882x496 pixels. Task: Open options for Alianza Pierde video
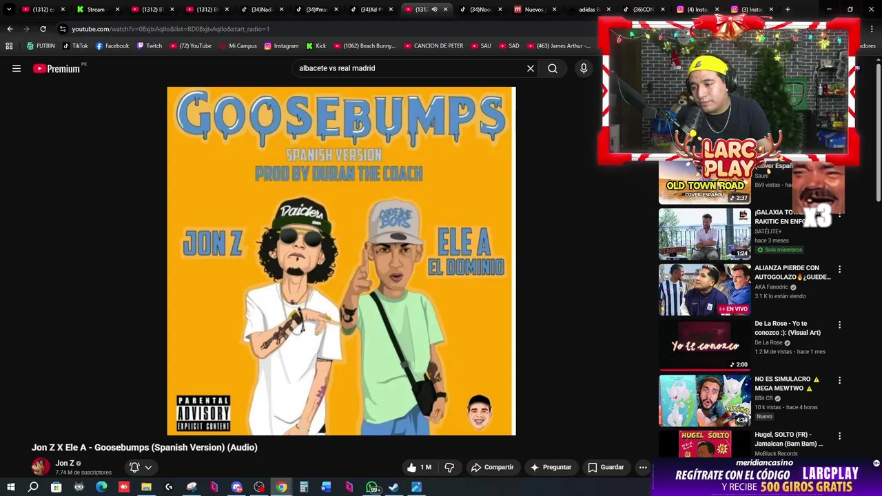(x=839, y=269)
